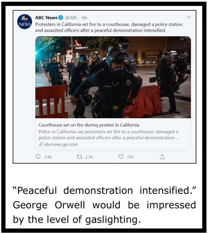Open the police photo in article card
This screenshot has width=209, height=234.
tap(113, 77)
